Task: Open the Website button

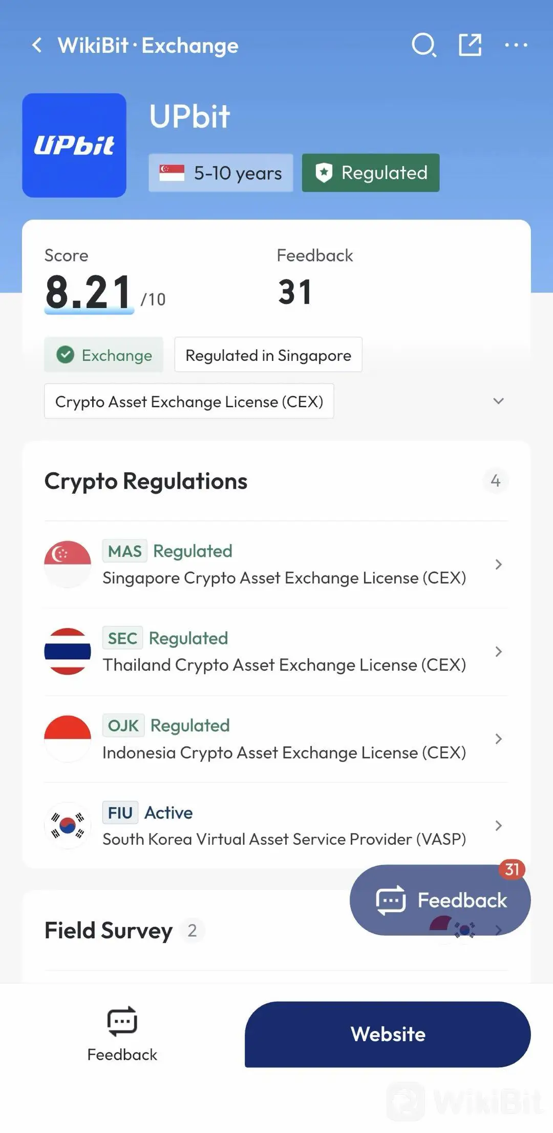Action: [388, 1034]
